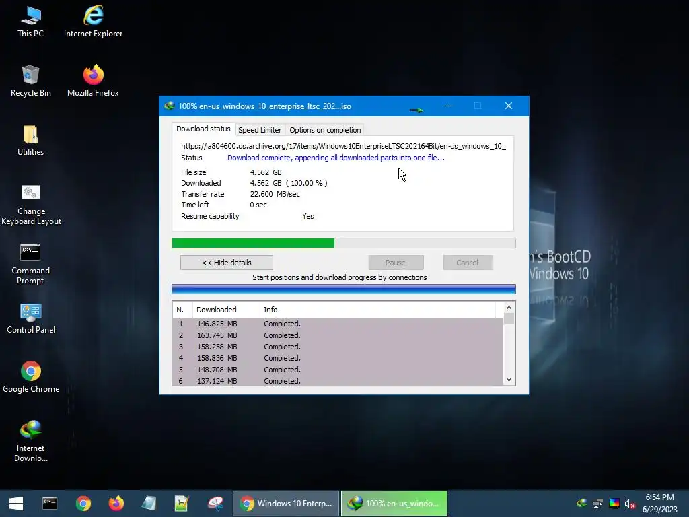Click Firefox pinned taskbar icon
689x517 pixels.
tap(116, 504)
